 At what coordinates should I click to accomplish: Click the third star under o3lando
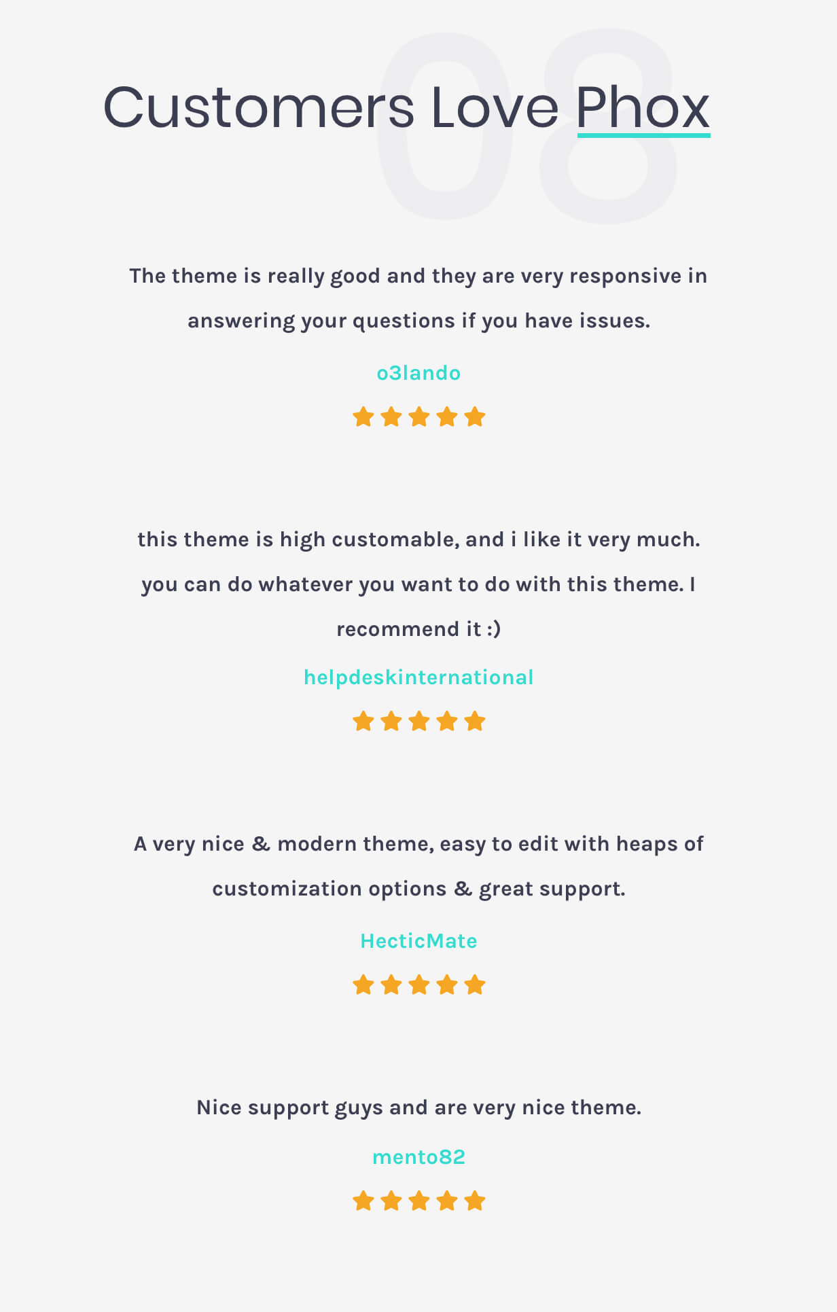pyautogui.click(x=419, y=416)
